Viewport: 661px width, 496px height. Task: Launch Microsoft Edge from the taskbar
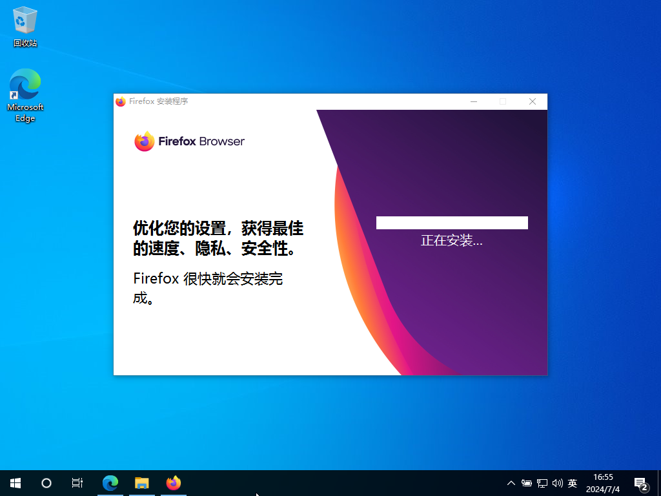[x=110, y=482]
